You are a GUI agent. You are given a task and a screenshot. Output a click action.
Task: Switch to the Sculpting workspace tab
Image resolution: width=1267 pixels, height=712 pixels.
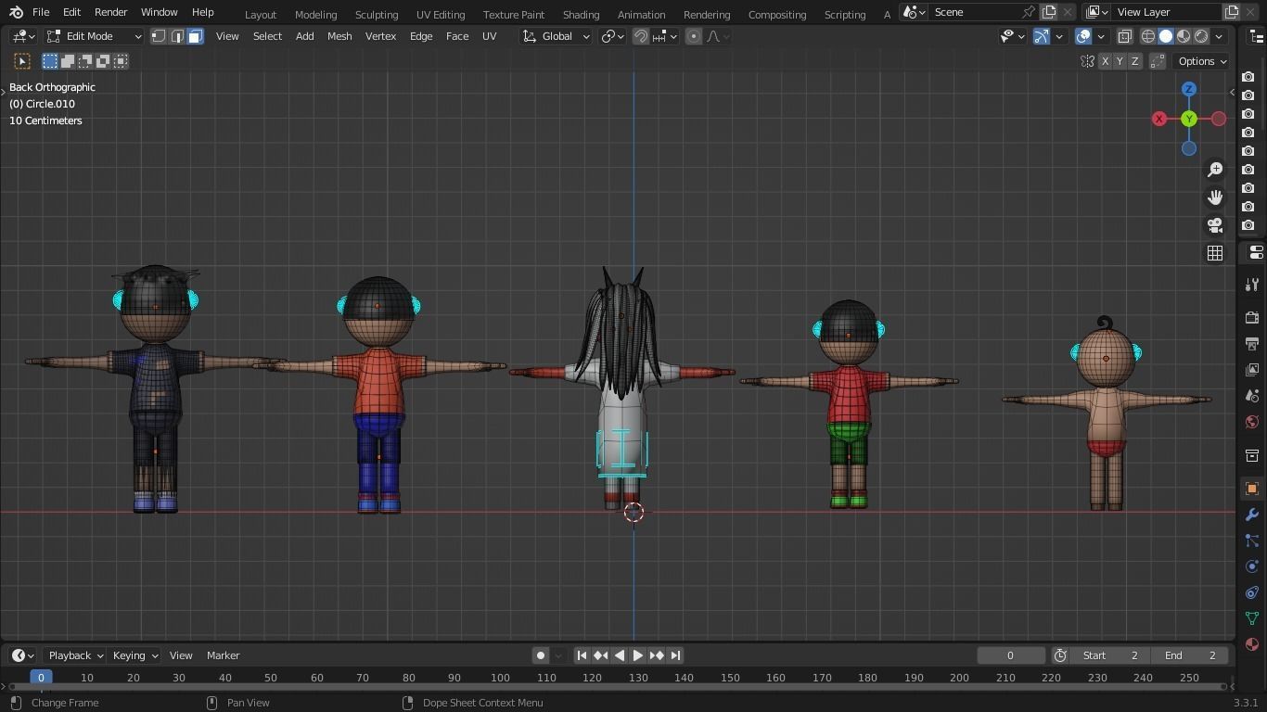pos(377,14)
